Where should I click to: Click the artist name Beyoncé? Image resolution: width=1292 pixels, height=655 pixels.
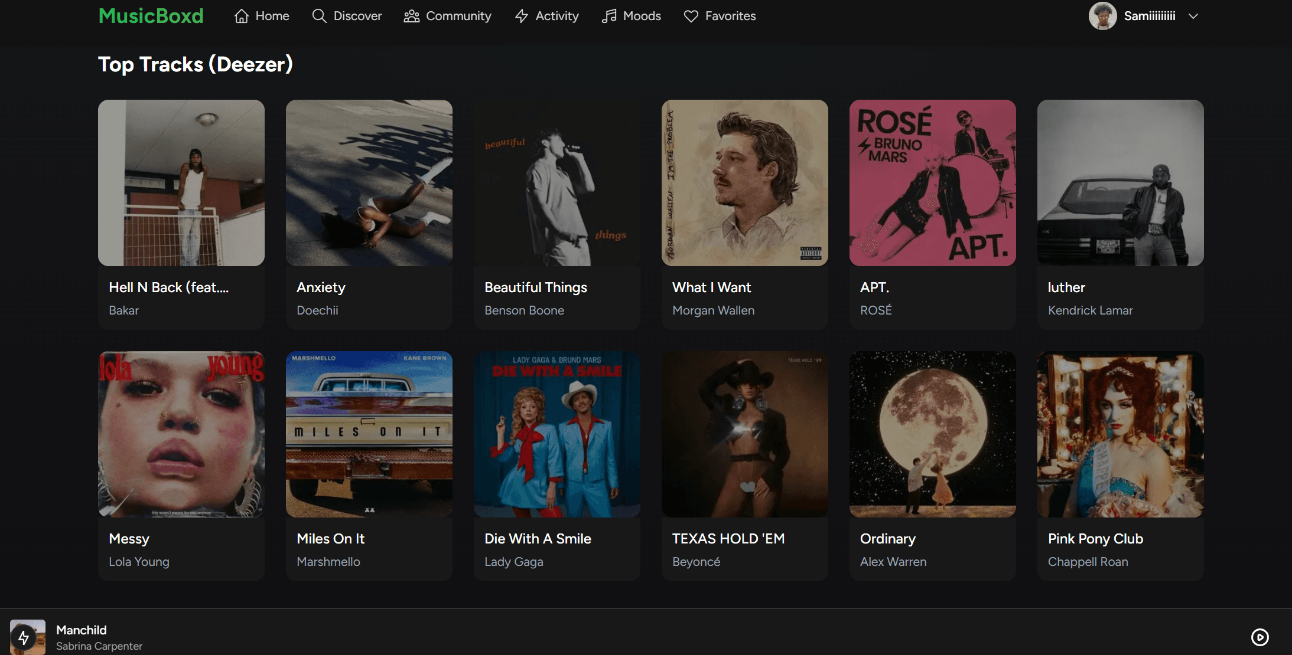696,562
